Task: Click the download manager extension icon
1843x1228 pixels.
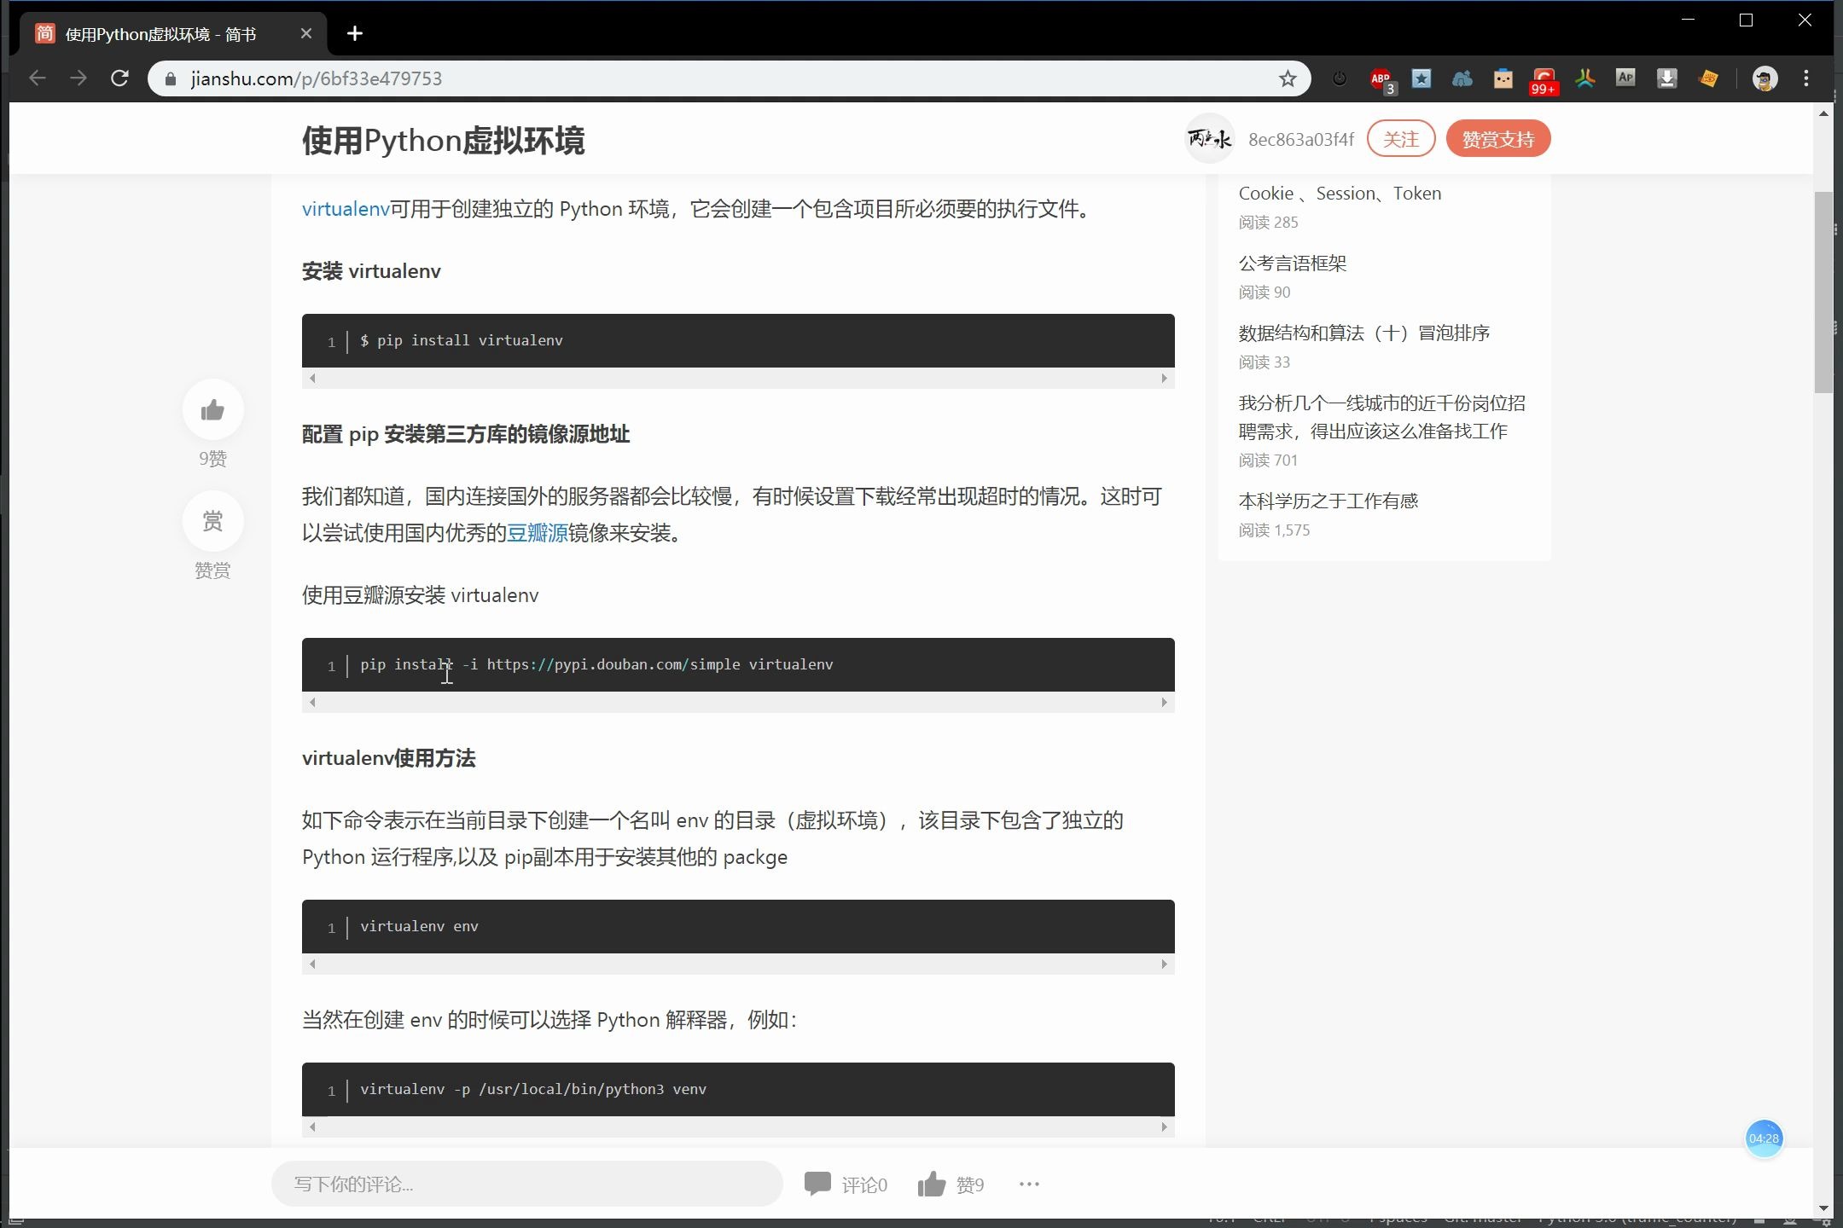Action: pos(1666,78)
